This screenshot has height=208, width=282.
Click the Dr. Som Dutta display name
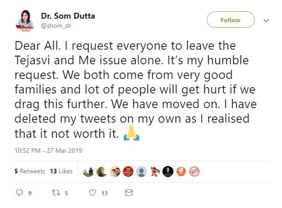click(68, 16)
